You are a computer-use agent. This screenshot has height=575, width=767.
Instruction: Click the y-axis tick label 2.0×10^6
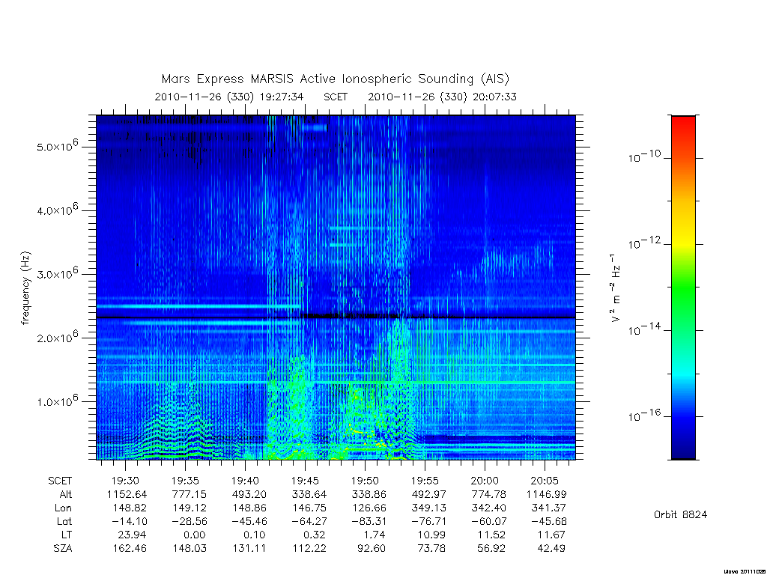tap(57, 336)
